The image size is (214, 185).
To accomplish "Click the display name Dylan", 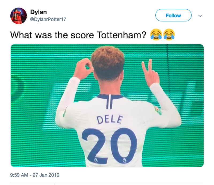I will tap(39, 12).
